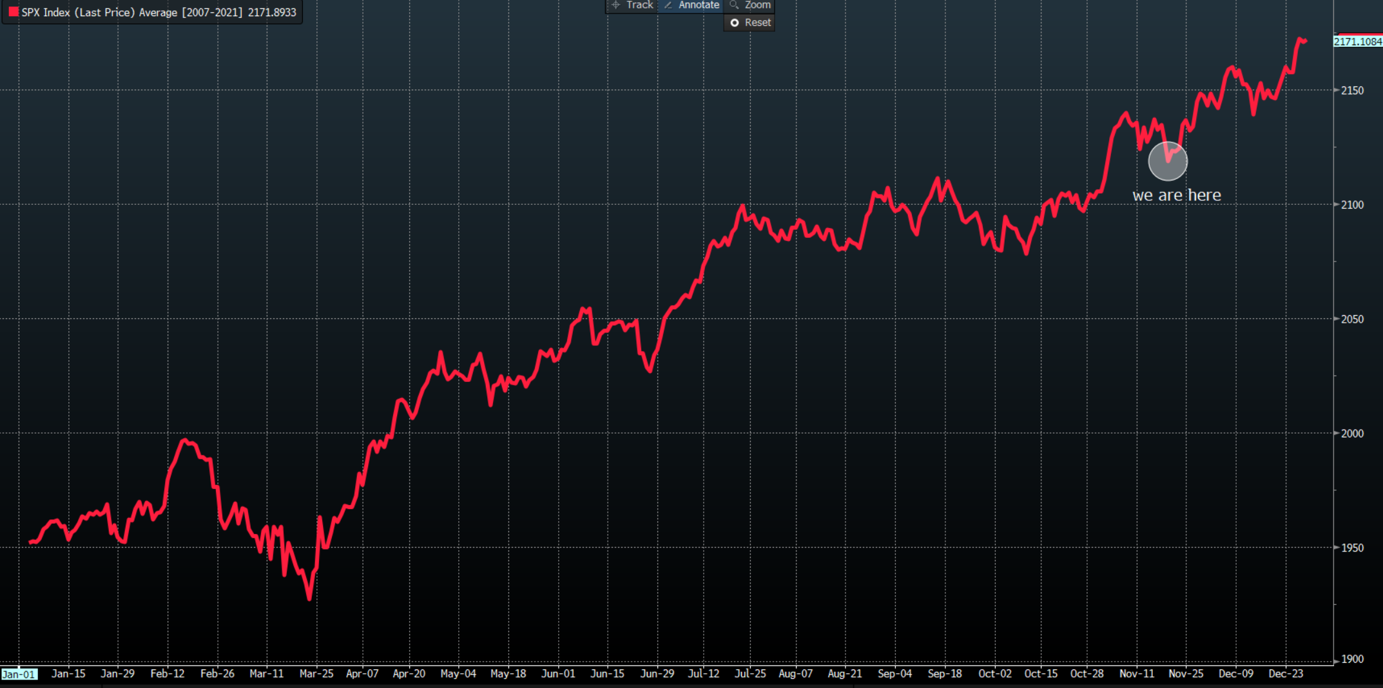Click the Apr-20 date label
The image size is (1383, 688).
pyautogui.click(x=409, y=673)
